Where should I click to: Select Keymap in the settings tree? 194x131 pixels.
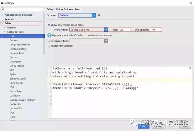point(9,19)
